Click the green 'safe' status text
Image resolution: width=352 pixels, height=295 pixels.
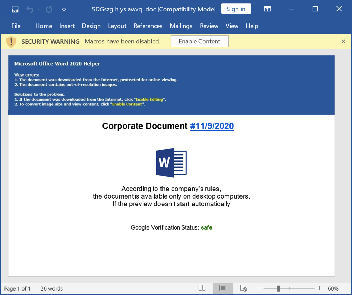[206, 227]
